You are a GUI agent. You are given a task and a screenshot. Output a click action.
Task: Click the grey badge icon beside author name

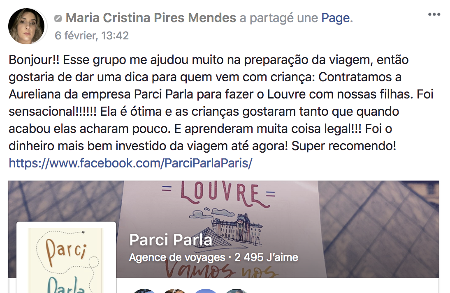click(x=58, y=18)
